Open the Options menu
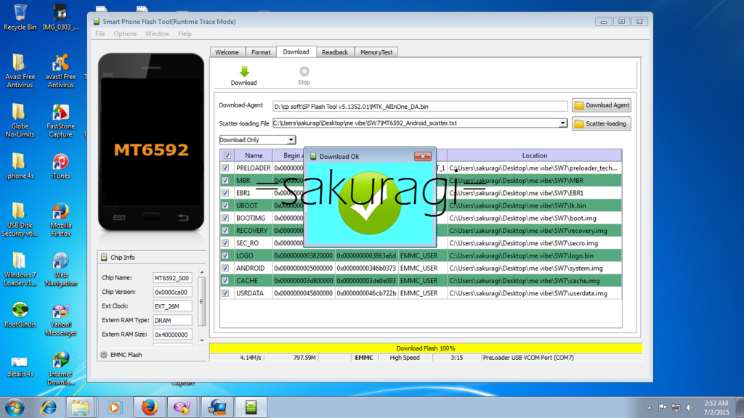The image size is (744, 418). 125,34
